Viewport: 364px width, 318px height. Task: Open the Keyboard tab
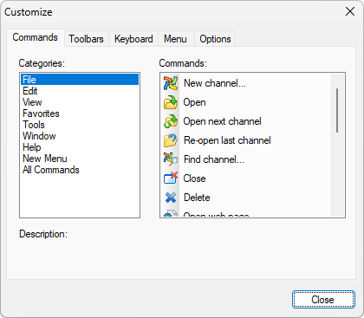click(x=133, y=39)
